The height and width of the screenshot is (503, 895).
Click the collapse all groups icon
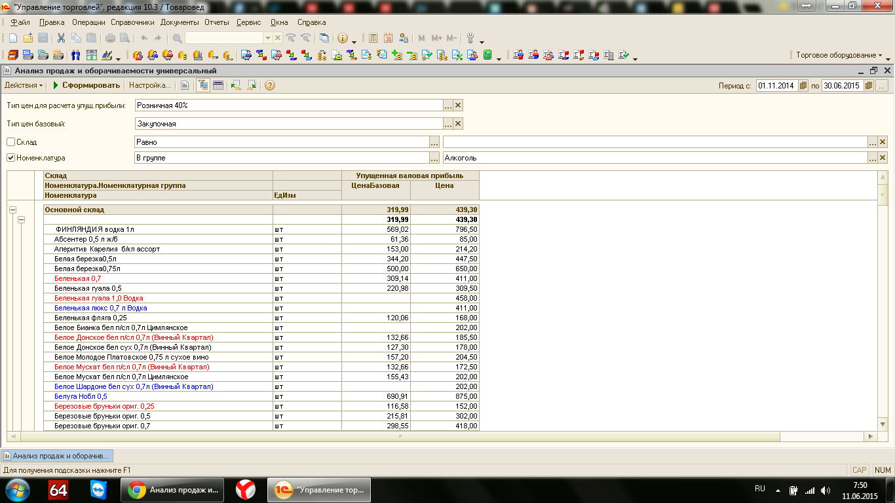point(251,85)
